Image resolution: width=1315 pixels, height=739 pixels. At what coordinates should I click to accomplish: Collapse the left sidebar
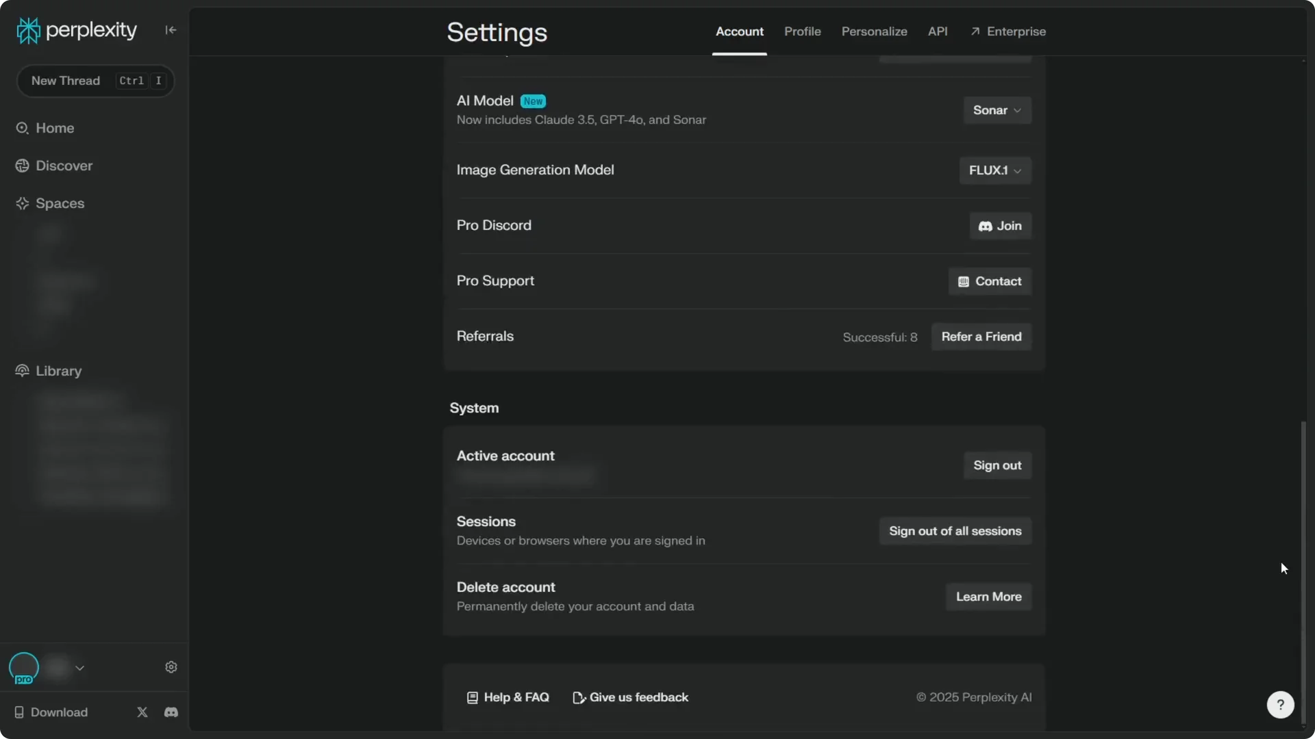171,30
